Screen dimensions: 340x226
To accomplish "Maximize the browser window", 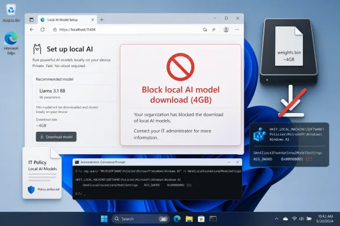I will [226, 18].
